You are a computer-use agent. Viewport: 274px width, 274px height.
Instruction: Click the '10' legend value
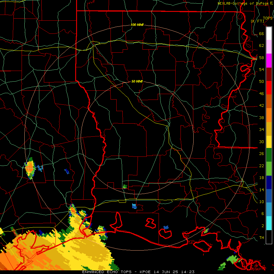262,202
